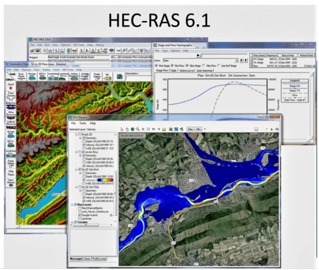Viewport: 319px width, 270px height.
Task: Toggle the Obs Stage checkbox
Action: pos(187,65)
